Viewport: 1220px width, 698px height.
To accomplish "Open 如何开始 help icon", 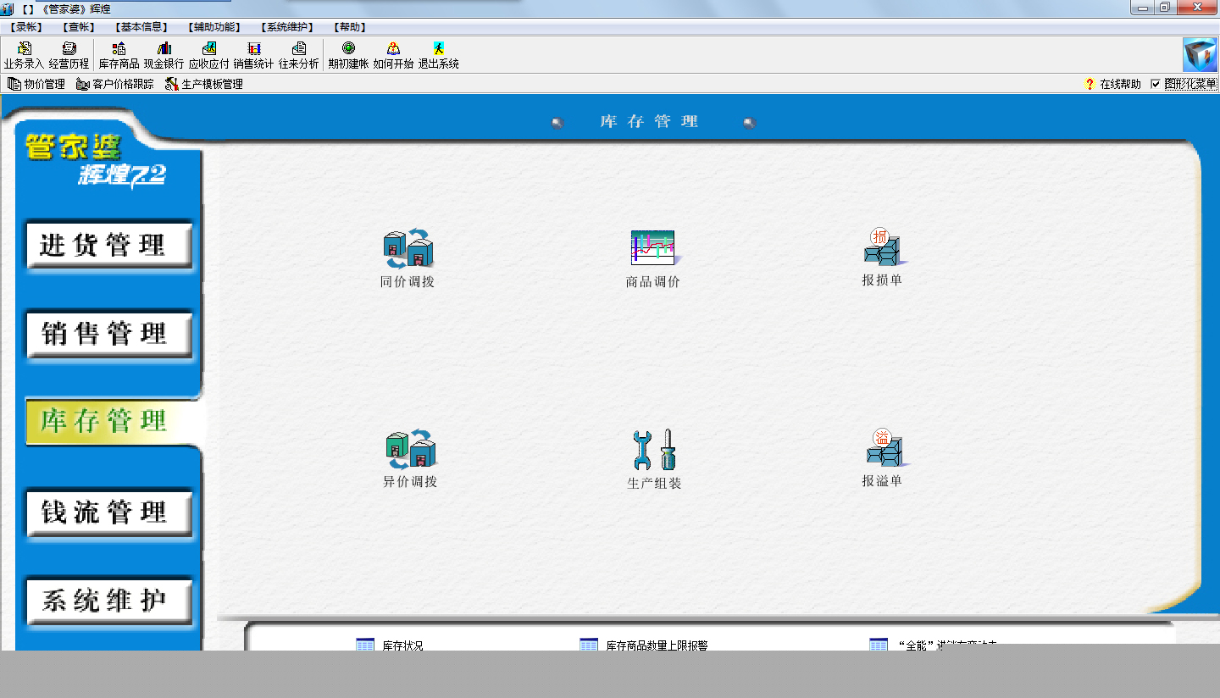I will 393,55.
